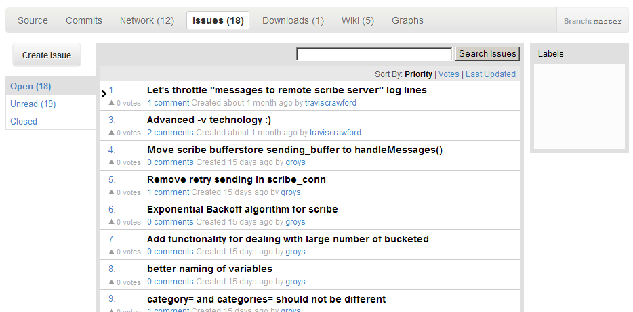Click the Create Issue button
The image size is (633, 312).
coord(47,55)
